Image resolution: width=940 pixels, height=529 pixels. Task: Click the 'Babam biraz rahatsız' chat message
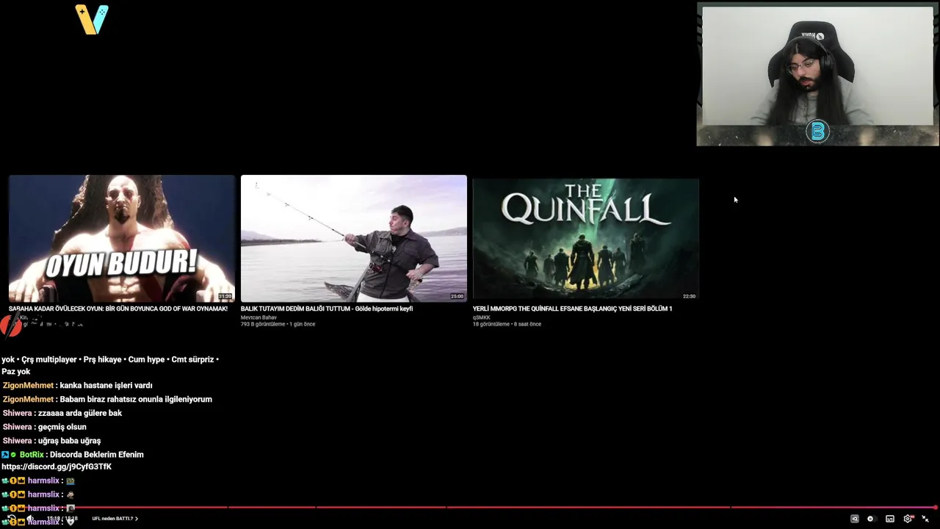pos(107,400)
